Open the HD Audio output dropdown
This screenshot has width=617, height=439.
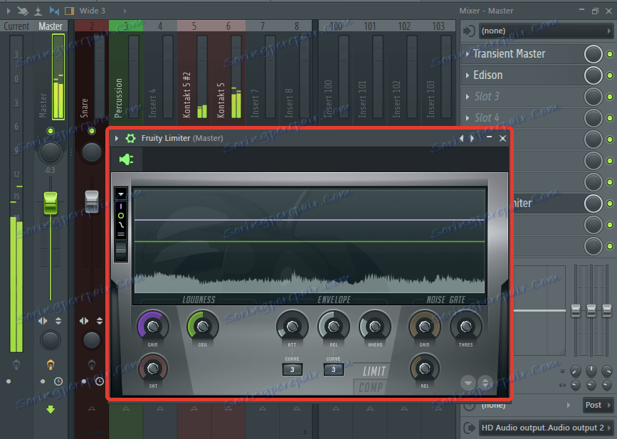(x=546, y=428)
